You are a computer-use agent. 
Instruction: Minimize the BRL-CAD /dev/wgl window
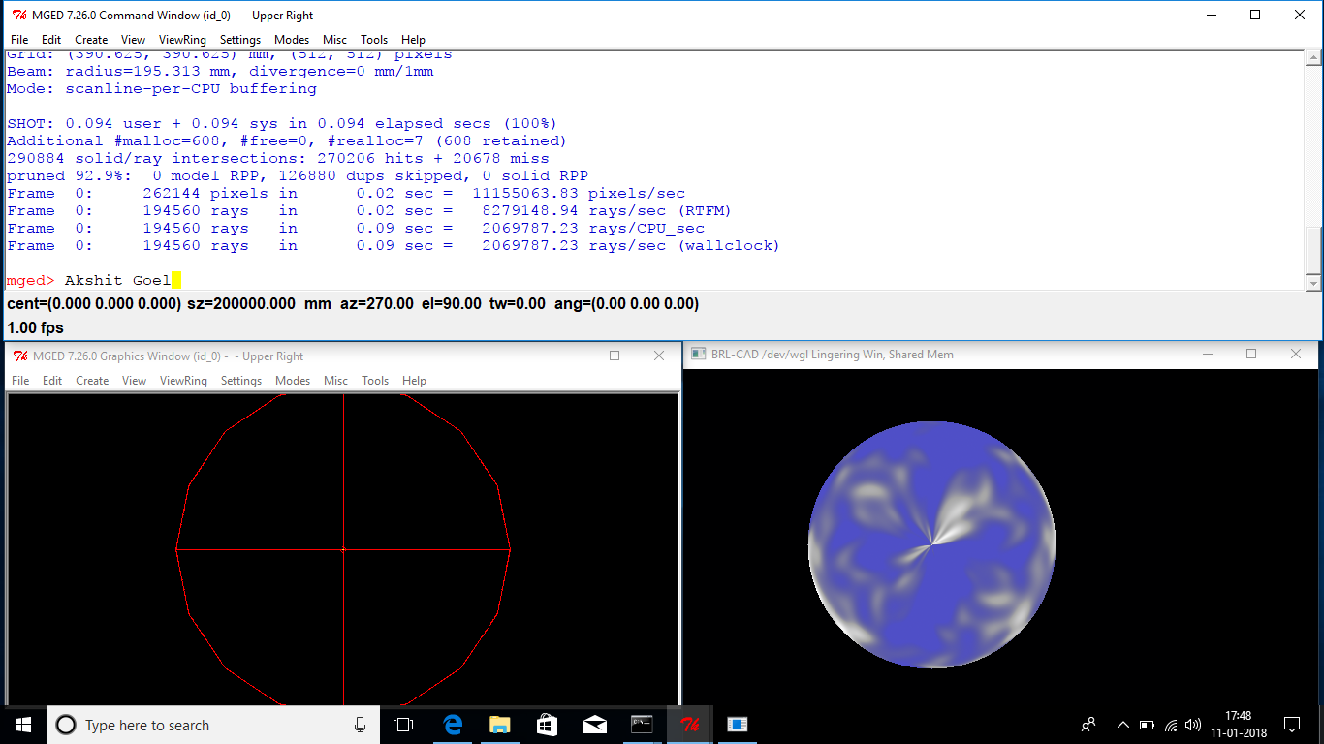[1207, 355]
